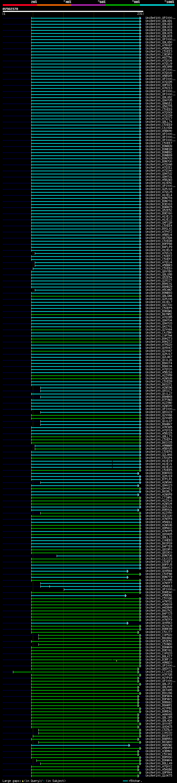The width and height of the screenshot is (177, 783).
Task: Select hit UniRef100_A5BNI6
Action: (x=159, y=49)
